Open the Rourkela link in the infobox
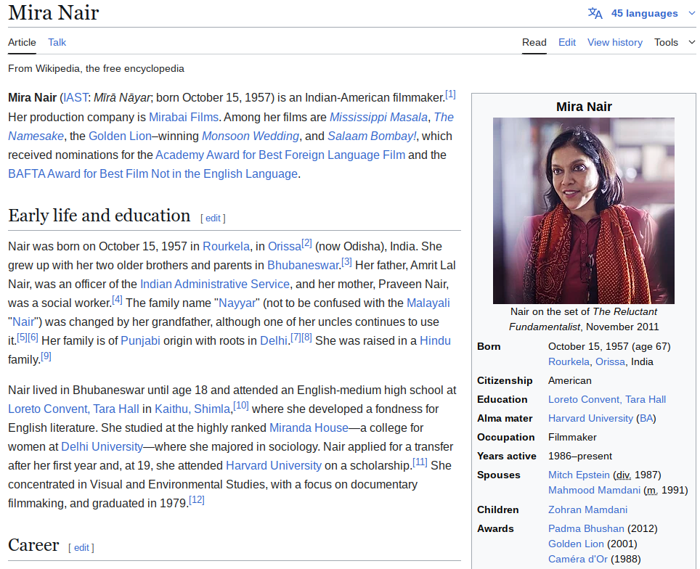Image resolution: width=700 pixels, height=569 pixels. 569,362
